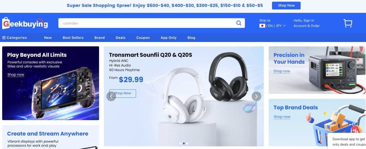Expand the EN / JPY region dropdown
Screen dimensions: 366x149
[x=276, y=26]
